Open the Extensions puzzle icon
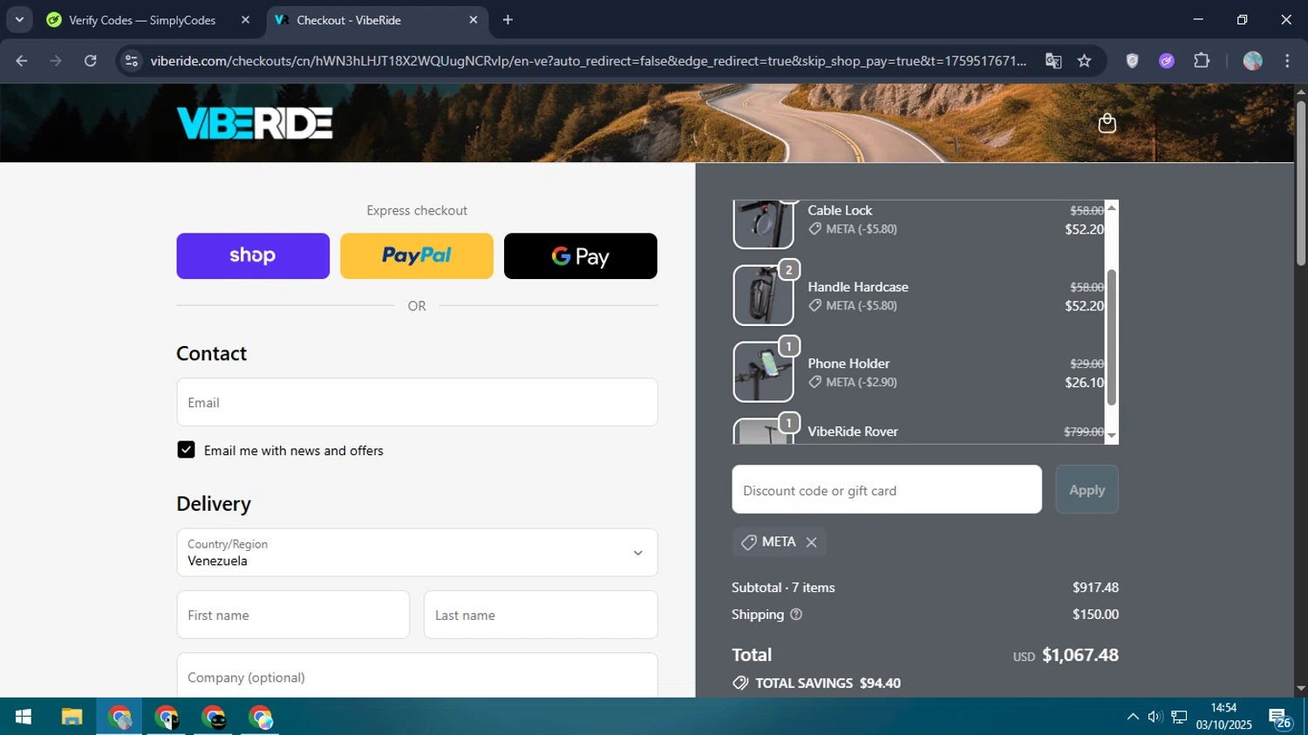Viewport: 1308px width, 735px height. pos(1202,61)
